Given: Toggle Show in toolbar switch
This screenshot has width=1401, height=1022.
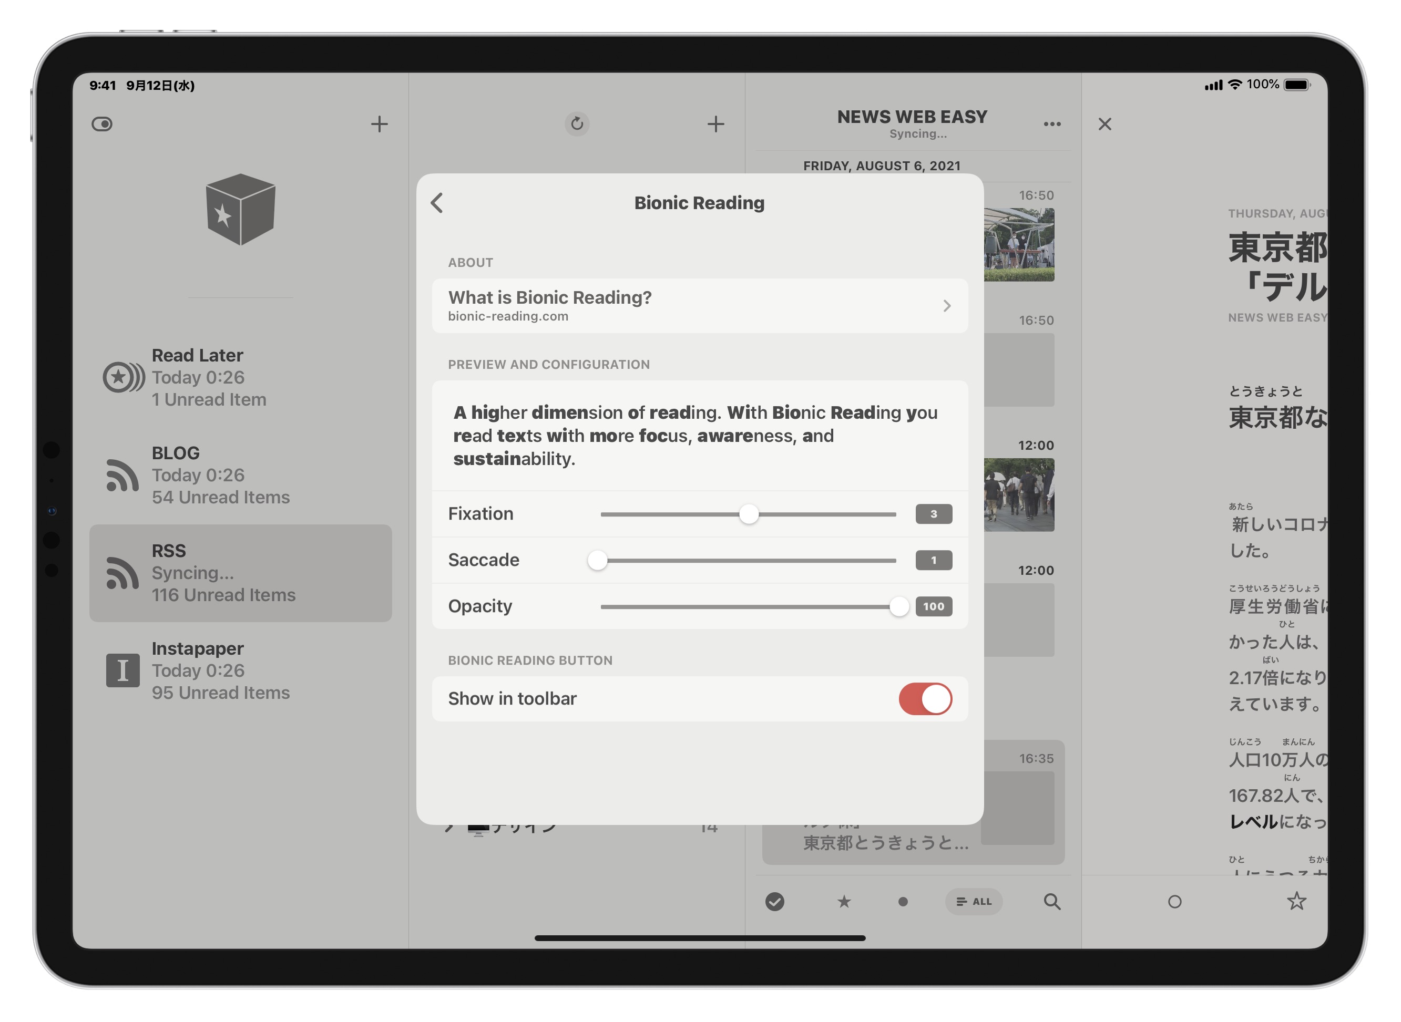Looking at the screenshot, I should (x=925, y=699).
